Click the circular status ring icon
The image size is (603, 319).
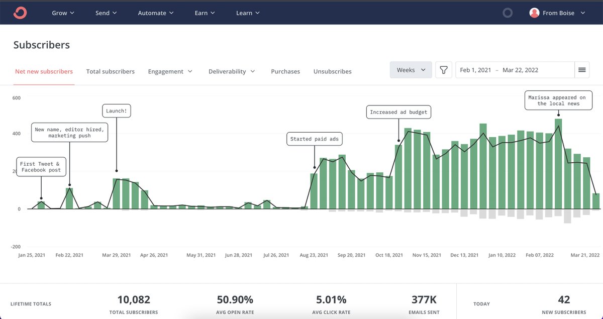tap(508, 13)
